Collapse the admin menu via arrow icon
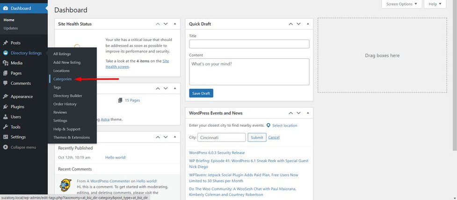The image size is (457, 200). click(x=5, y=147)
